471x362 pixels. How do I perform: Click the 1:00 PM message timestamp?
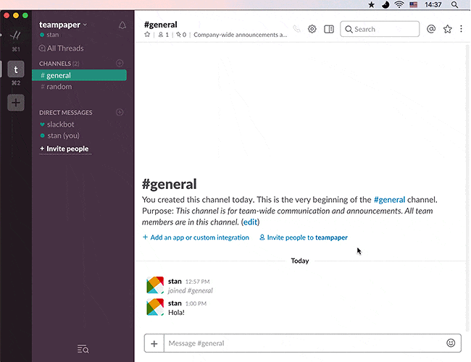point(196,303)
